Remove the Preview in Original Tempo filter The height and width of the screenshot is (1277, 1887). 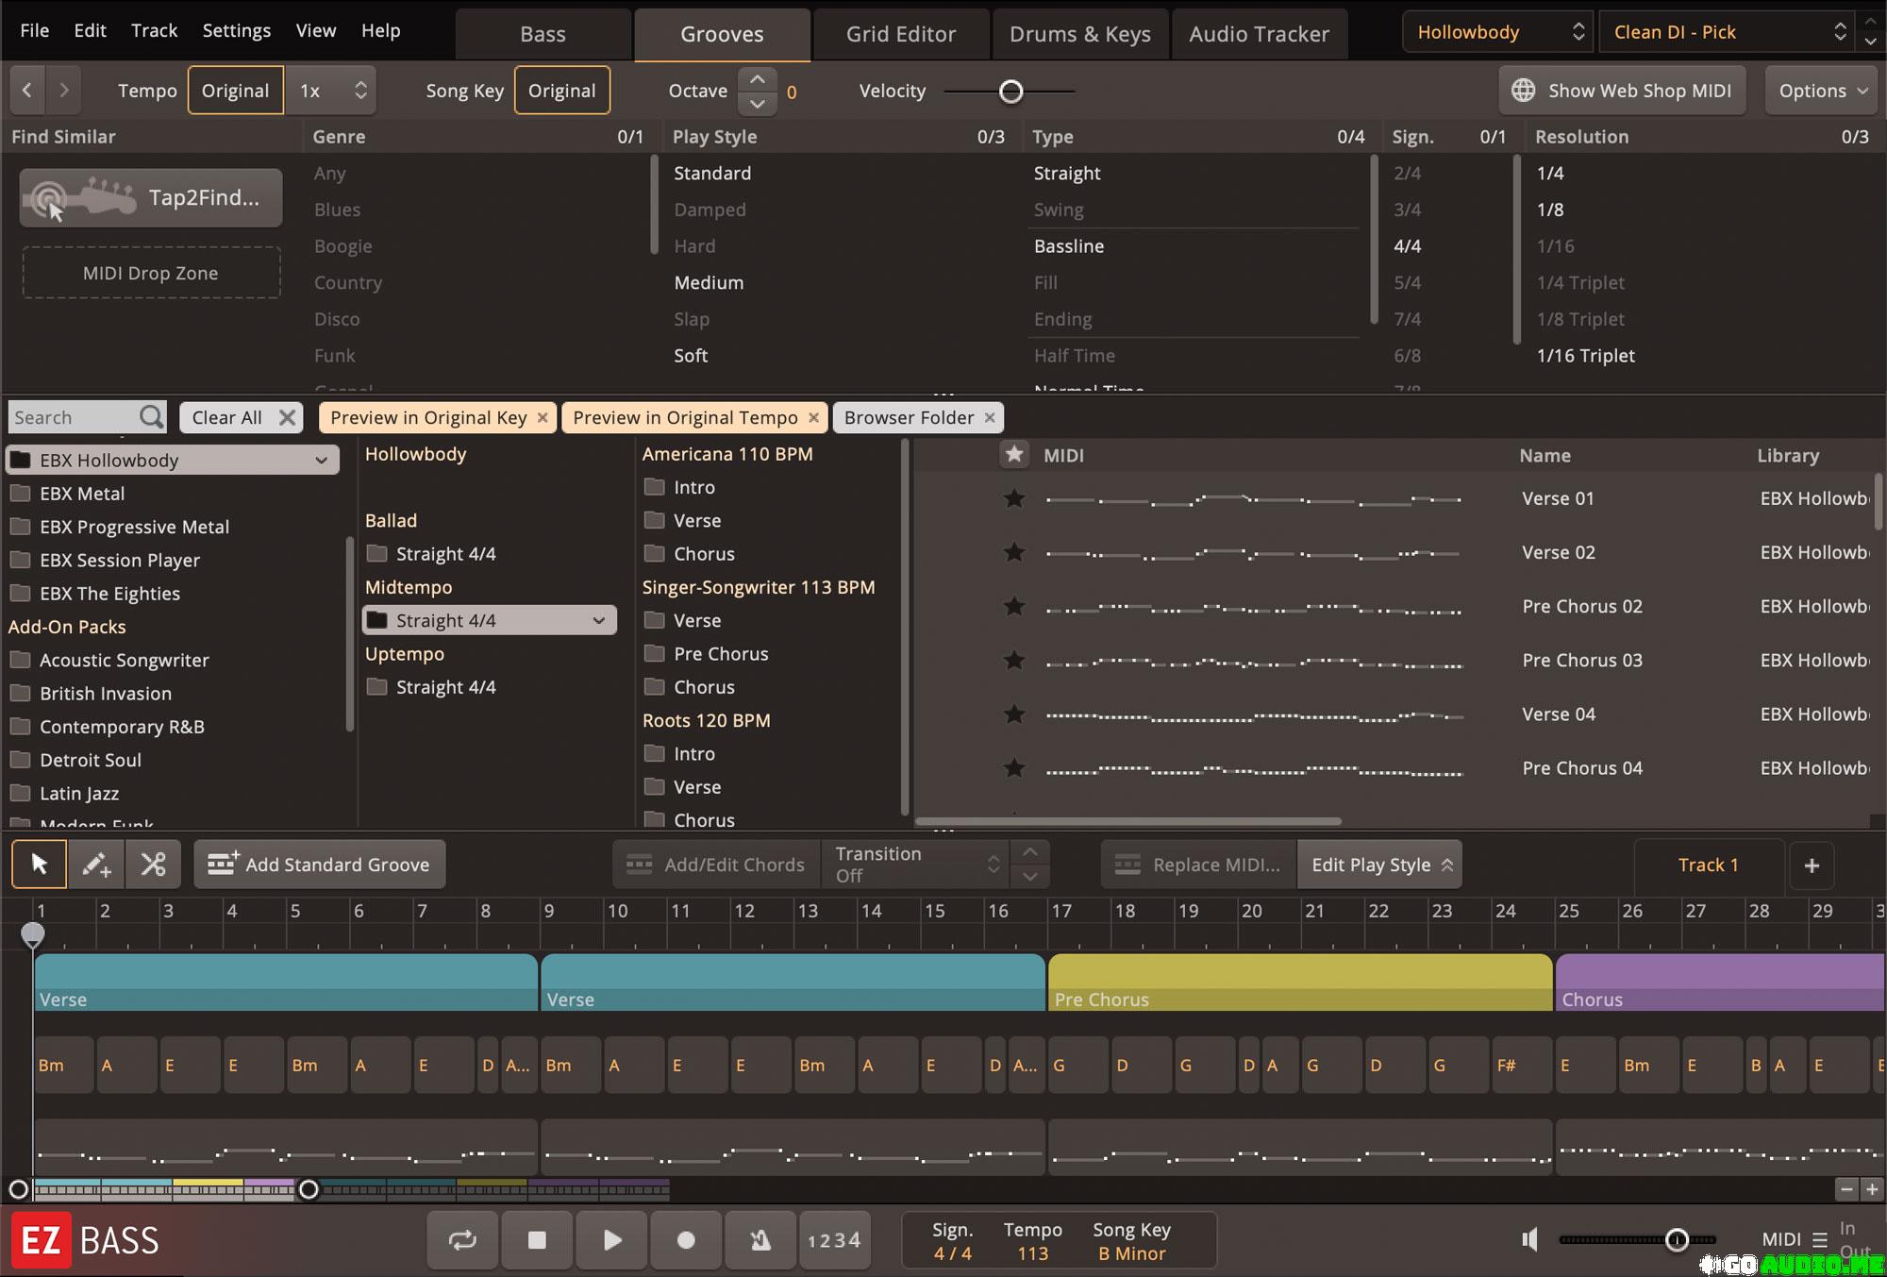point(813,417)
